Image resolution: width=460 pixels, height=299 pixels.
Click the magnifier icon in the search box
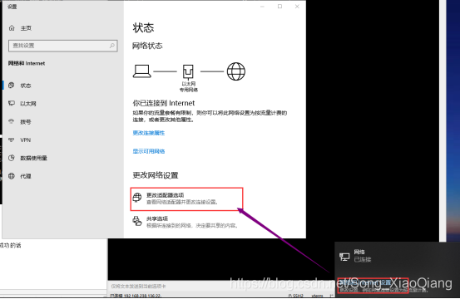click(x=112, y=46)
